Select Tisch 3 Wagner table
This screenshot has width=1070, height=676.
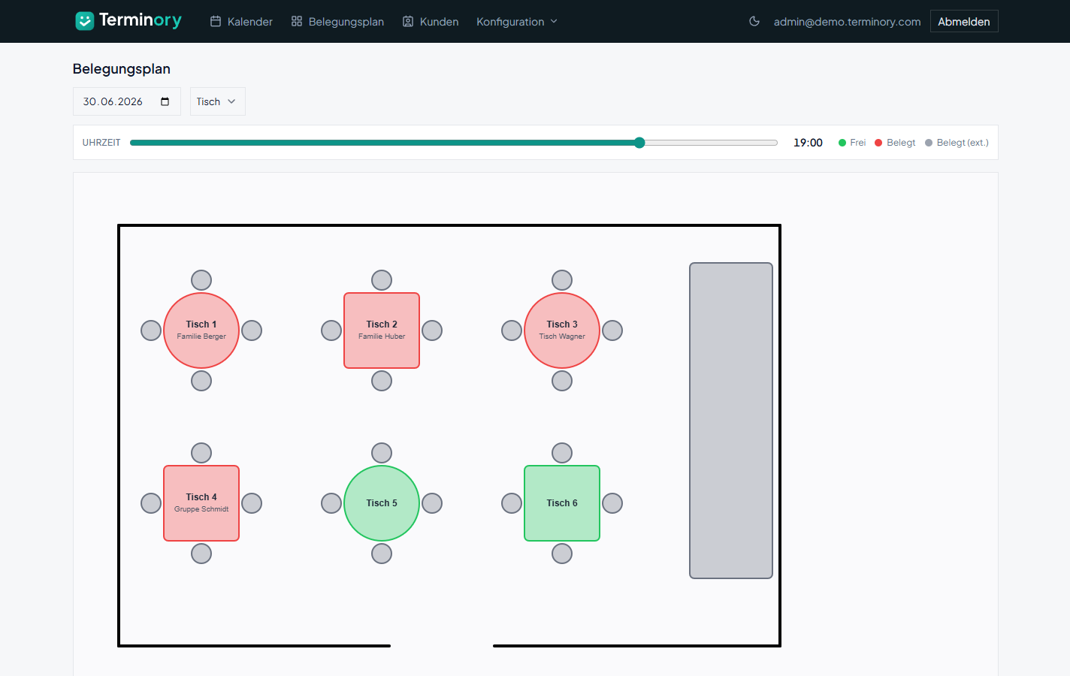562,330
